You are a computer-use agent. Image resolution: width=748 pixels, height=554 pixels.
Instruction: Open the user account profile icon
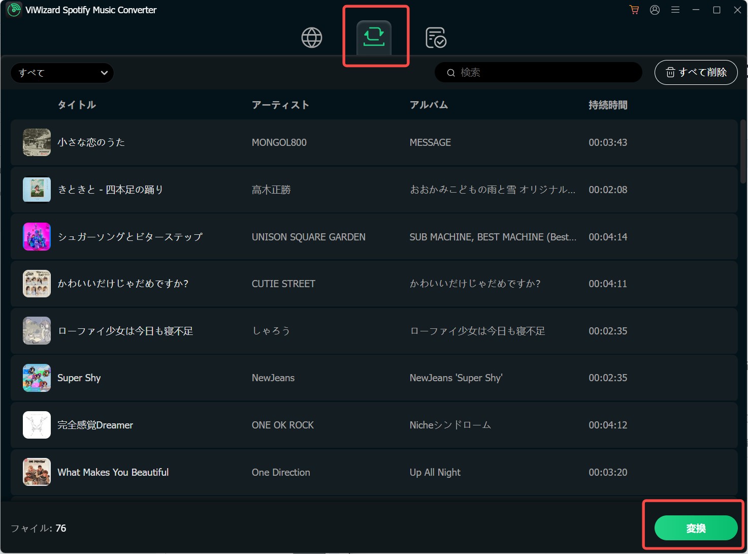(x=655, y=10)
